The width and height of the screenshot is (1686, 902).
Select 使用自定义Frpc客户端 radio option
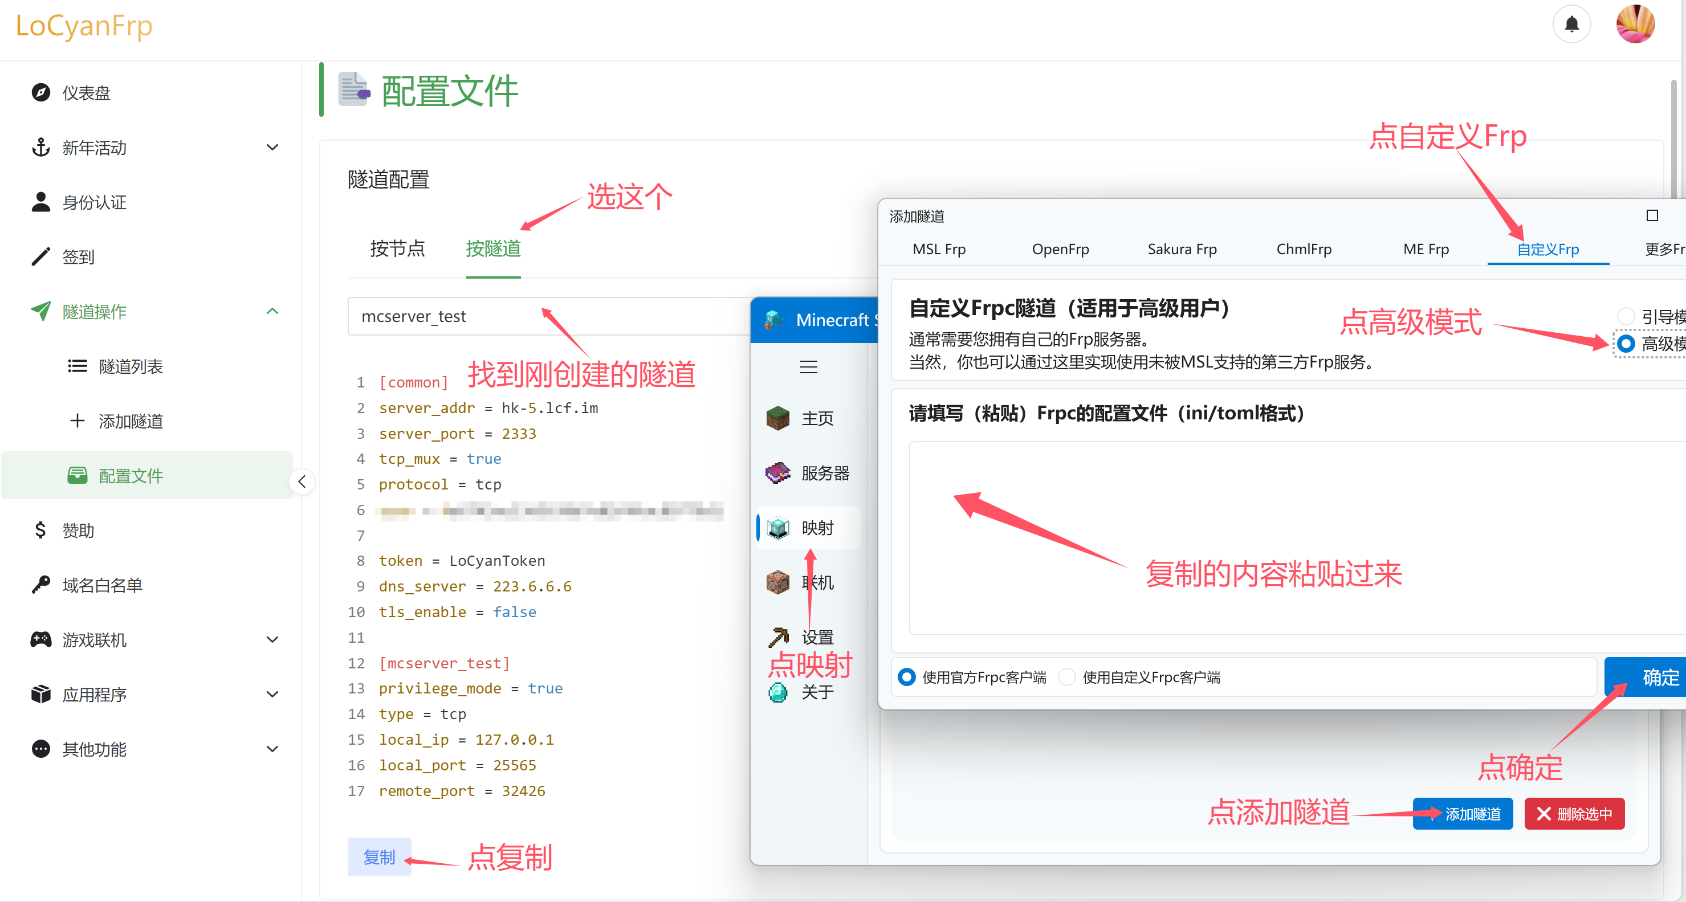click(x=1067, y=677)
